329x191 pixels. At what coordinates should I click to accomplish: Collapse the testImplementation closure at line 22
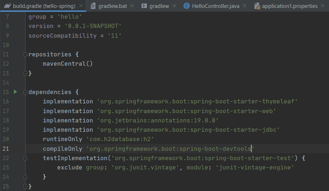click(25, 158)
